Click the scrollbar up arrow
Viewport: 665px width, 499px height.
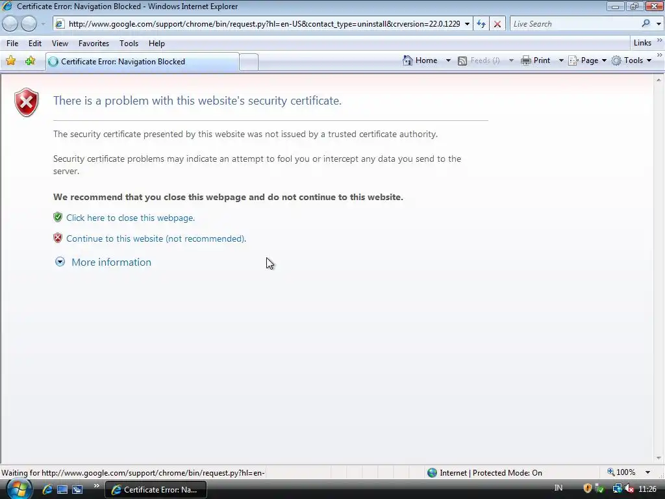pyautogui.click(x=659, y=80)
